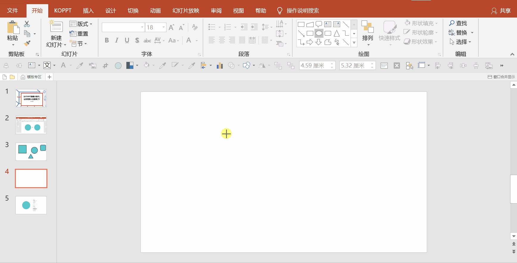517x263 pixels.
Task: Open the Design (设计) tab
Action: click(x=110, y=11)
